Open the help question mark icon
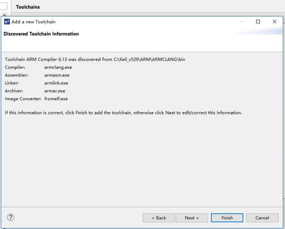 10,217
